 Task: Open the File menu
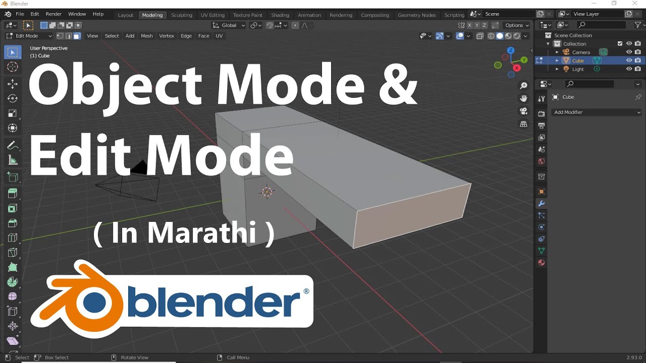point(20,14)
